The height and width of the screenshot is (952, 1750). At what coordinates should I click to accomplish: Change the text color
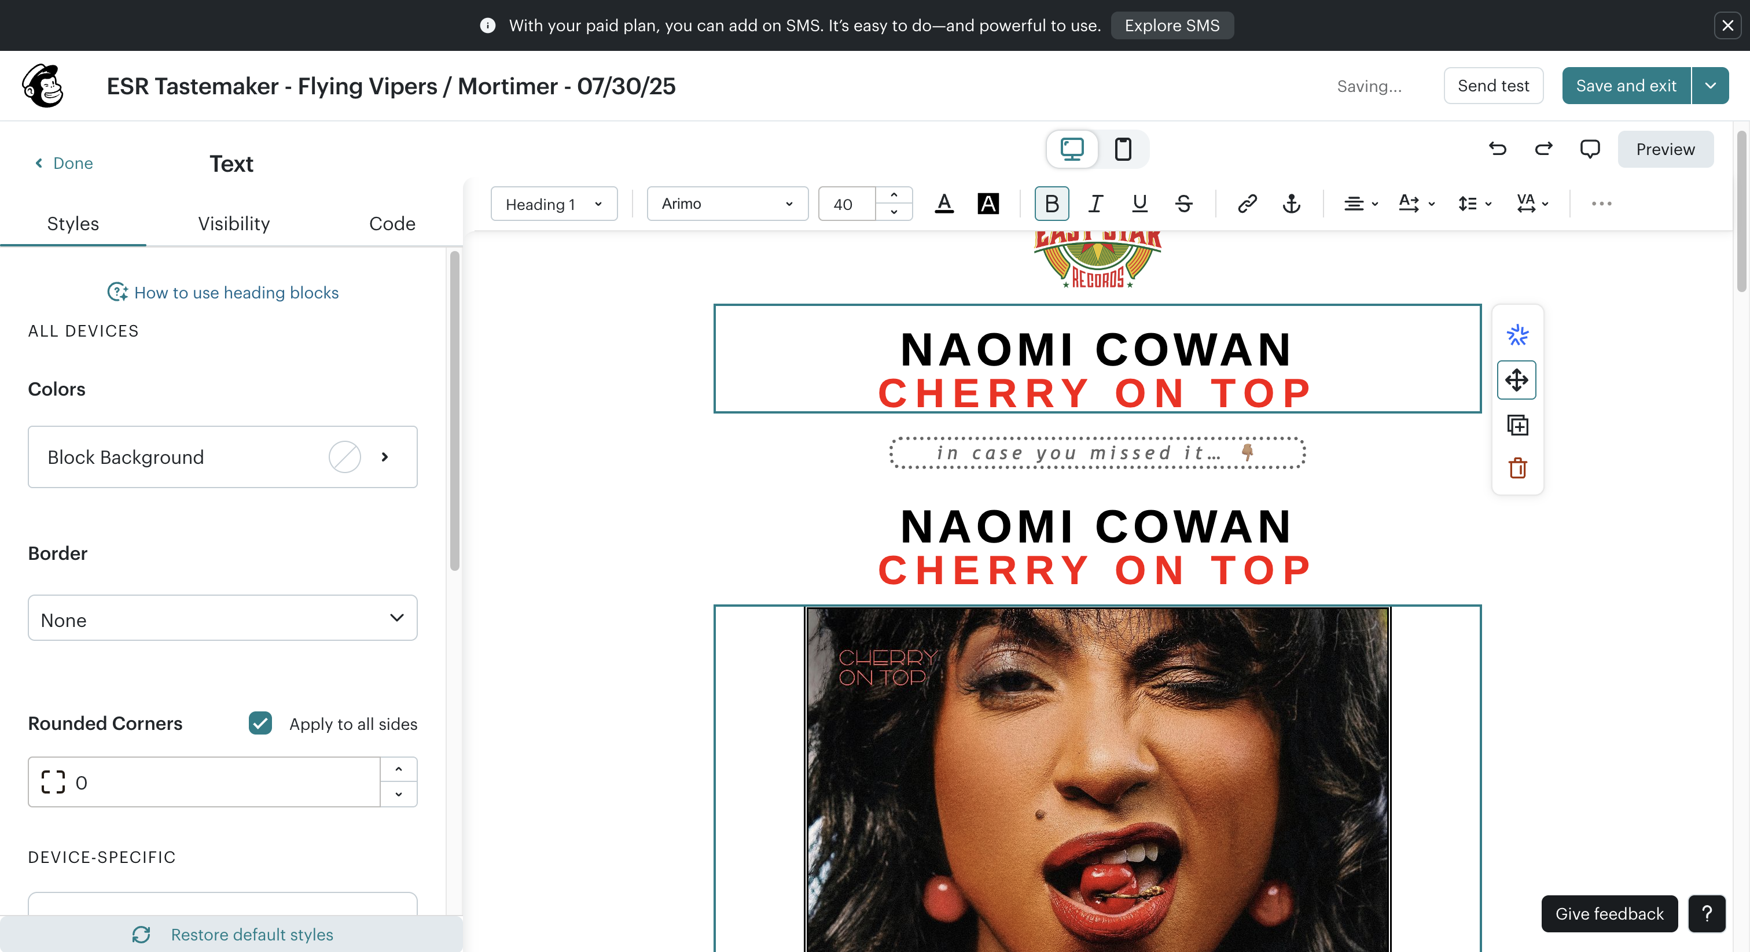944,204
